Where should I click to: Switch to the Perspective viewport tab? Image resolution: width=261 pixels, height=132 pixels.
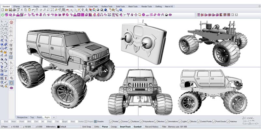22,117
